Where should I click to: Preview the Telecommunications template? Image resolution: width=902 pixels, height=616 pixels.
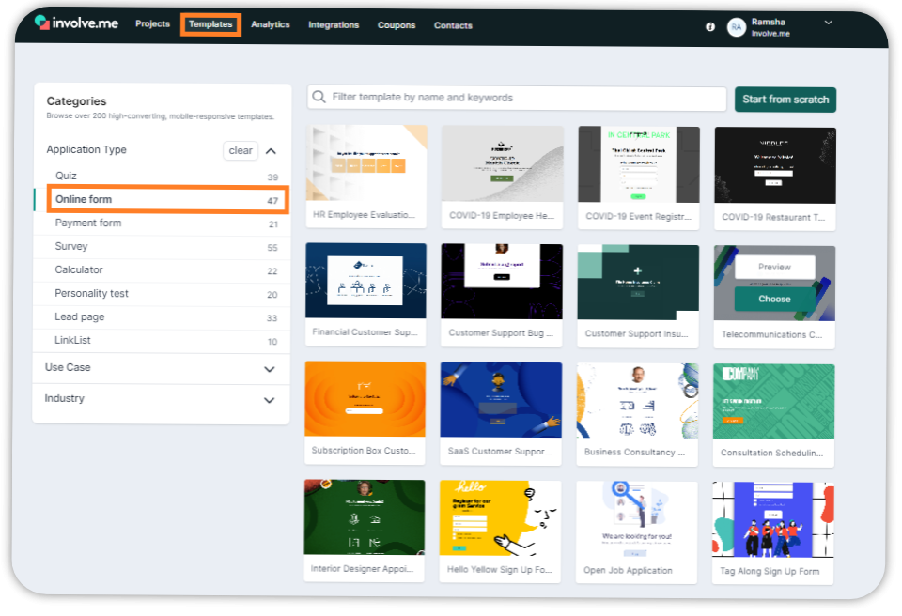coord(773,266)
